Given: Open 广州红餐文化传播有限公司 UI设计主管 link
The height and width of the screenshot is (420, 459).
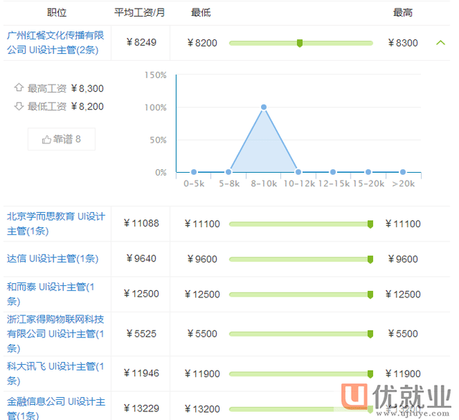Looking at the screenshot, I should (55, 43).
